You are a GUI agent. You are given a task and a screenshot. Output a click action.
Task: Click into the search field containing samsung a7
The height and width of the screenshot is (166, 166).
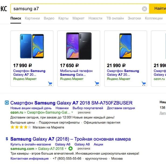pos(75,9)
